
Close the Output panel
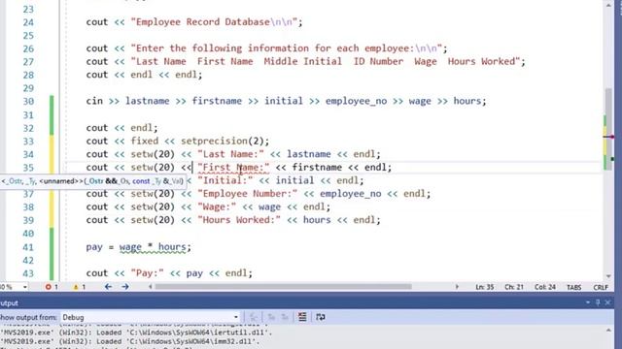(607, 302)
